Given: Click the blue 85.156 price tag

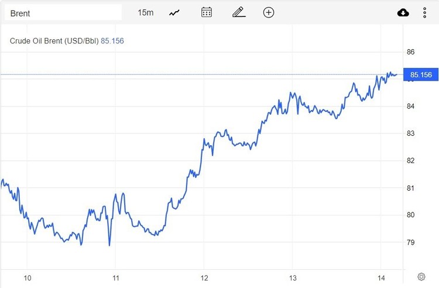Looking at the screenshot, I should click(x=421, y=75).
